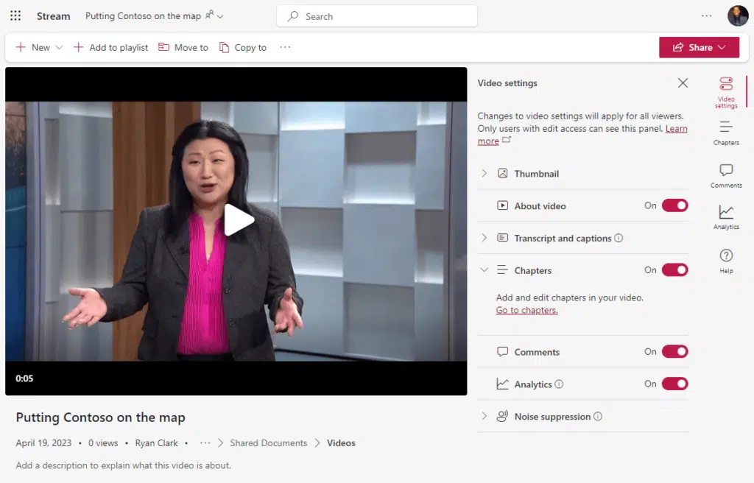The height and width of the screenshot is (483, 754).
Task: Click the 0 views count
Action: (x=103, y=443)
